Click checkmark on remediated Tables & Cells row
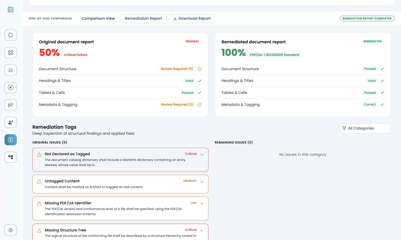Screen dimensions: 401x240 click(382, 92)
